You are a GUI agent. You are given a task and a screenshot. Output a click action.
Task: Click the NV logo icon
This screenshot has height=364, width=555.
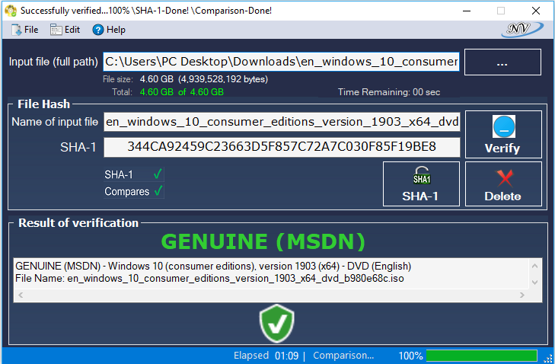pos(522,30)
